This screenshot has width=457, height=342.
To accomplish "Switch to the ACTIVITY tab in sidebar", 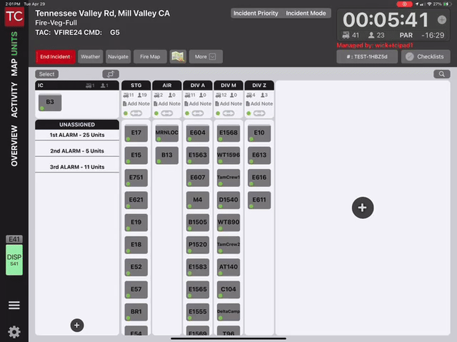I will tap(14, 101).
